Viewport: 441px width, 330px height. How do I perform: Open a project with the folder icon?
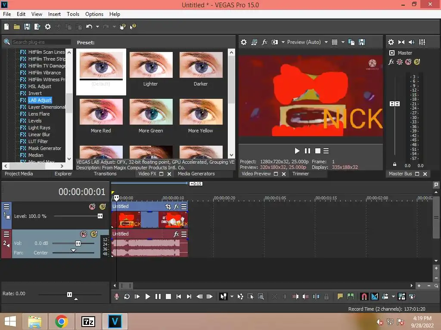17,27
